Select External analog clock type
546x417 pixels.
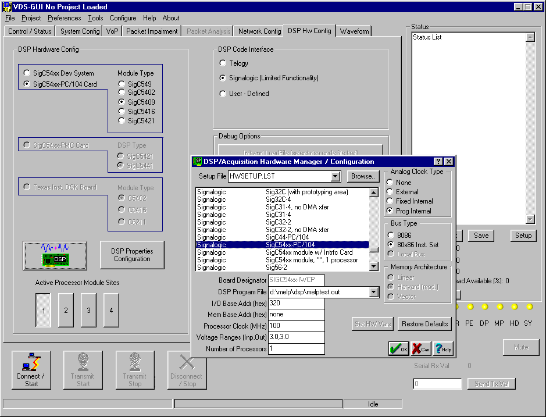click(390, 192)
